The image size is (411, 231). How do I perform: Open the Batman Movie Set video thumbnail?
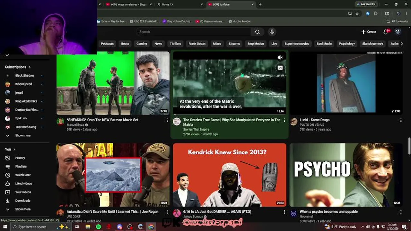pyautogui.click(x=113, y=83)
